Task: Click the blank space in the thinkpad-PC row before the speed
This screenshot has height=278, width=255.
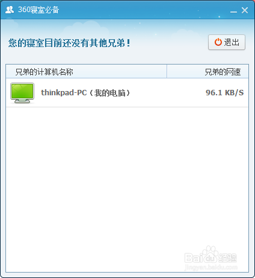Action: 168,93
